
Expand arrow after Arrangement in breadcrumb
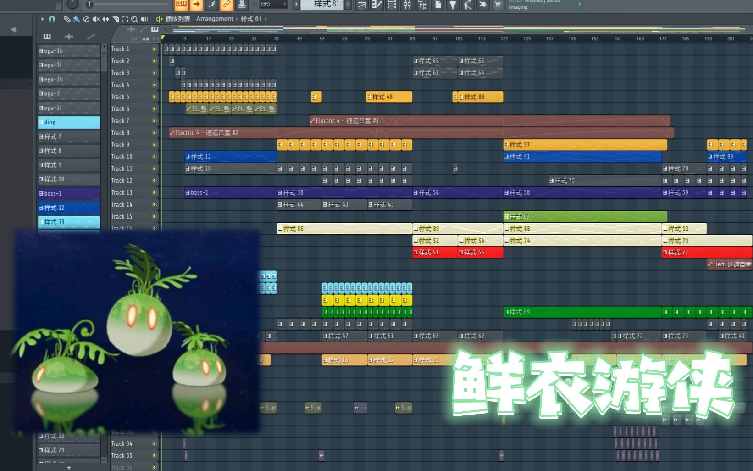tap(237, 19)
